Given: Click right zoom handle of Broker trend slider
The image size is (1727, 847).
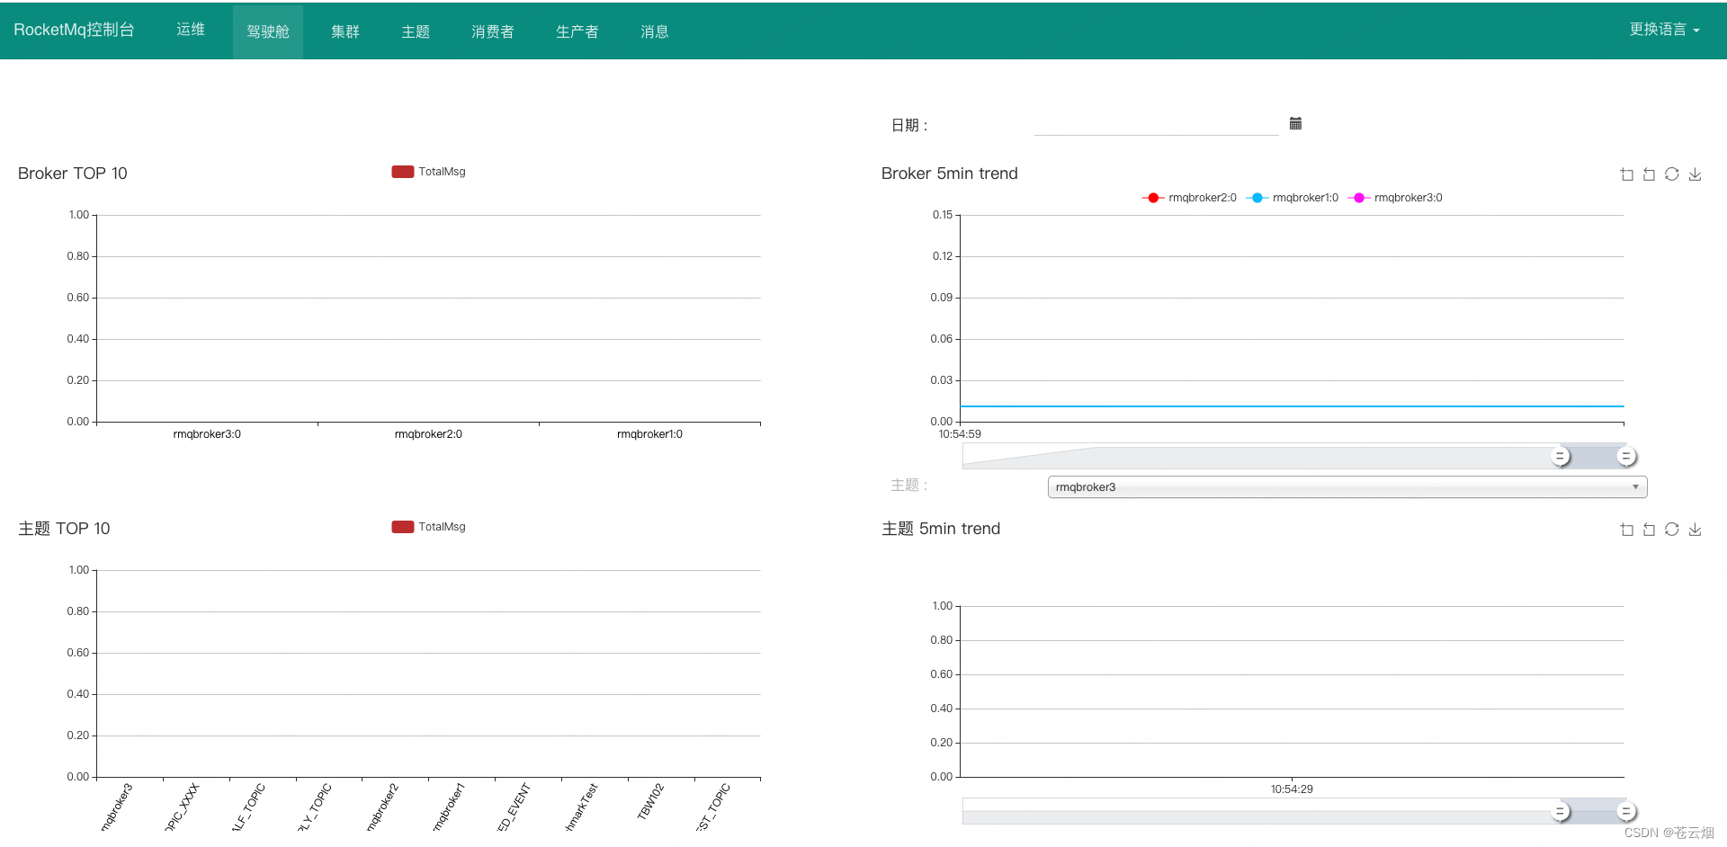Looking at the screenshot, I should point(1625,457).
